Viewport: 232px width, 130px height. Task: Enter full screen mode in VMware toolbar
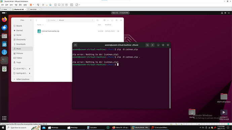63,5
